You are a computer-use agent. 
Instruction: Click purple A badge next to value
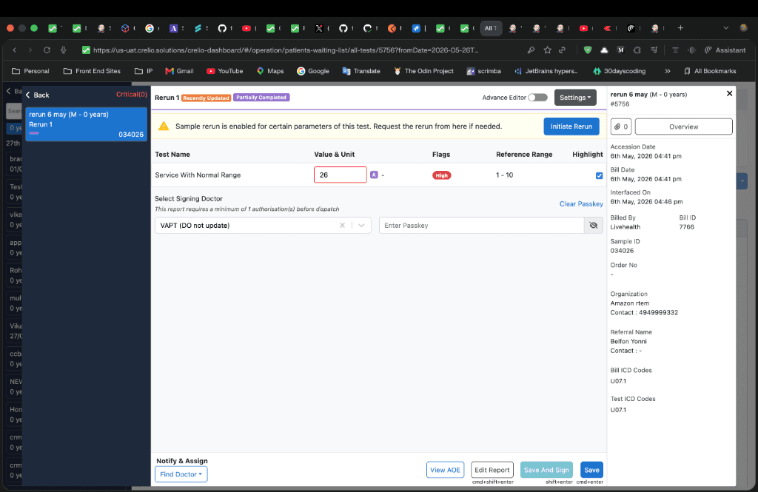coord(374,175)
